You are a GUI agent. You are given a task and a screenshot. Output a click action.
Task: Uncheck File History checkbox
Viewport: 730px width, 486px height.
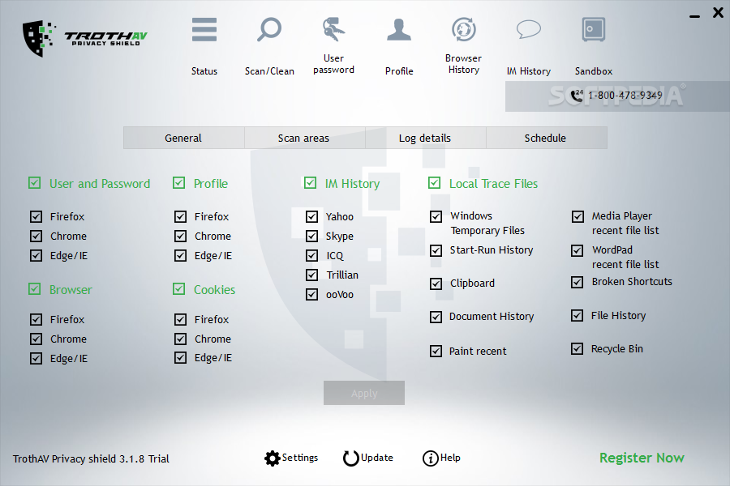click(577, 315)
